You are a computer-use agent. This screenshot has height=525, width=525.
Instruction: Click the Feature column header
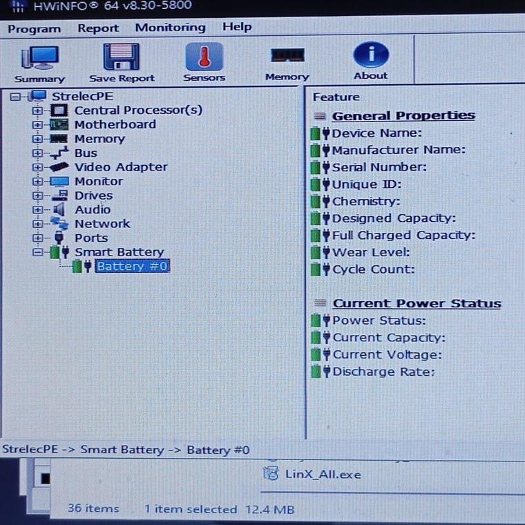click(336, 97)
